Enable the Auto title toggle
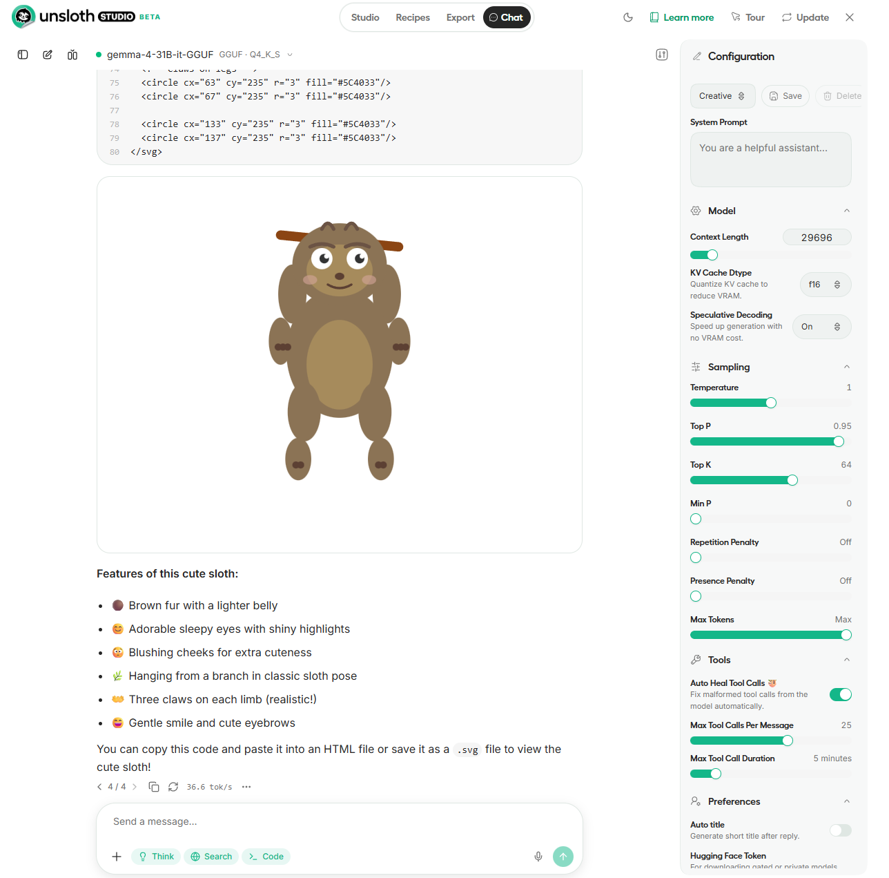The height and width of the screenshot is (878, 889). point(840,830)
